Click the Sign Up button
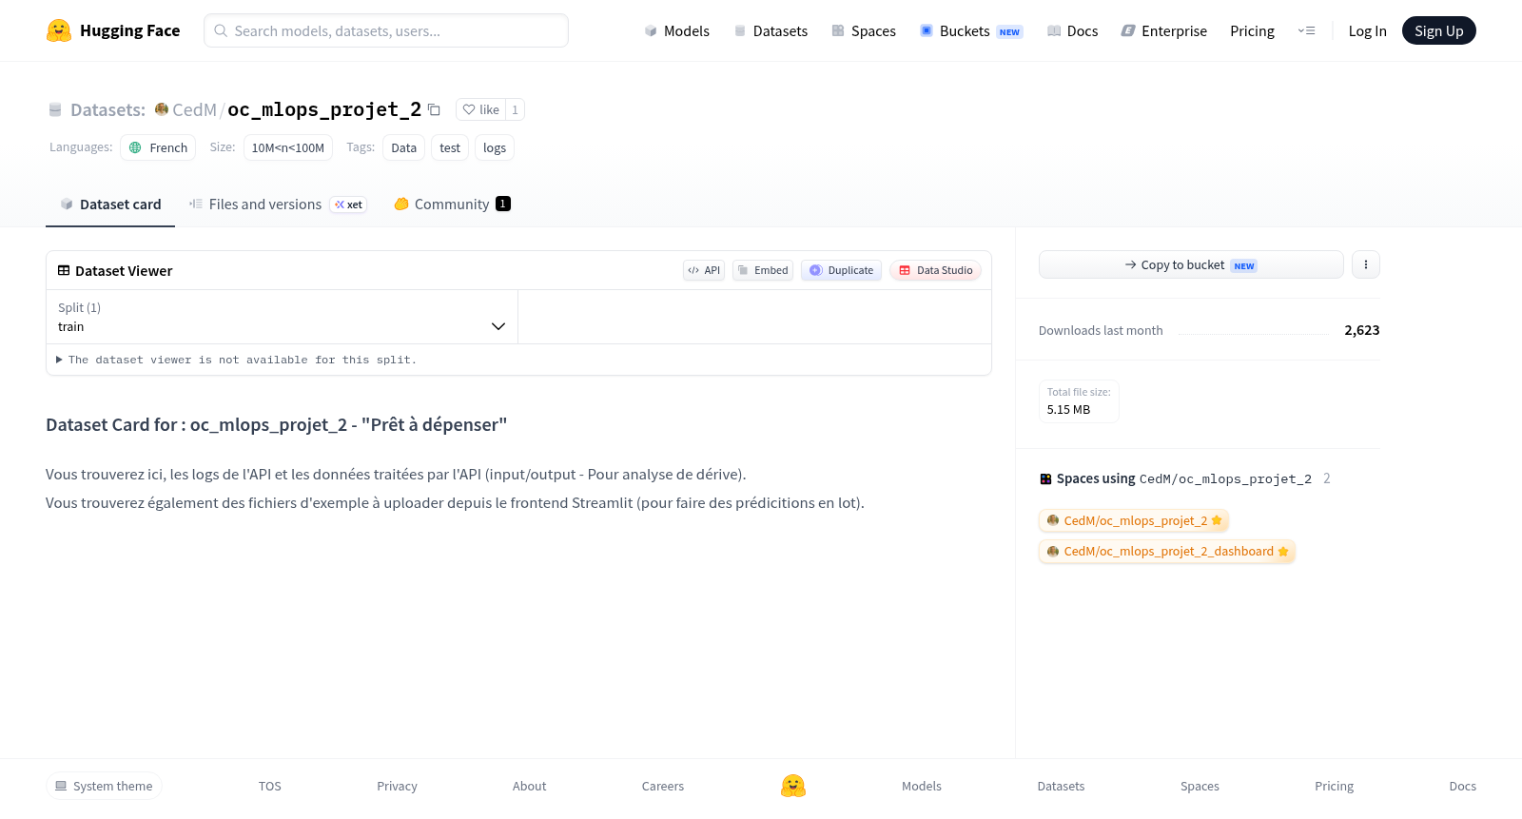This screenshot has height=819, width=1522. click(1438, 30)
